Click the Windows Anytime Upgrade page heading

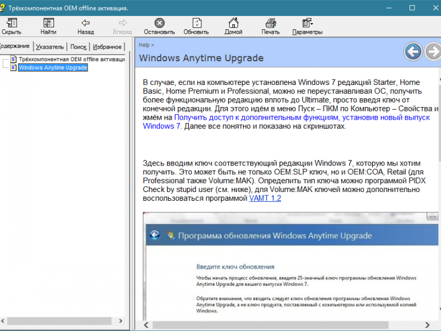coord(201,58)
